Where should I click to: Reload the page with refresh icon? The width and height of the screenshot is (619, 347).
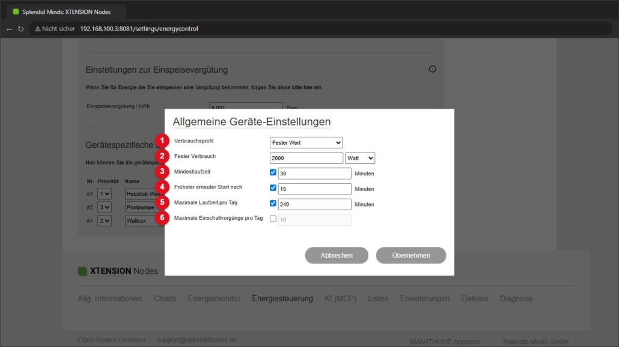[x=20, y=29]
